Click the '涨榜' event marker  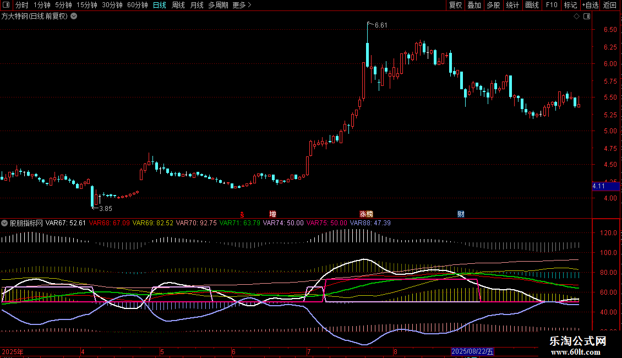click(366, 214)
